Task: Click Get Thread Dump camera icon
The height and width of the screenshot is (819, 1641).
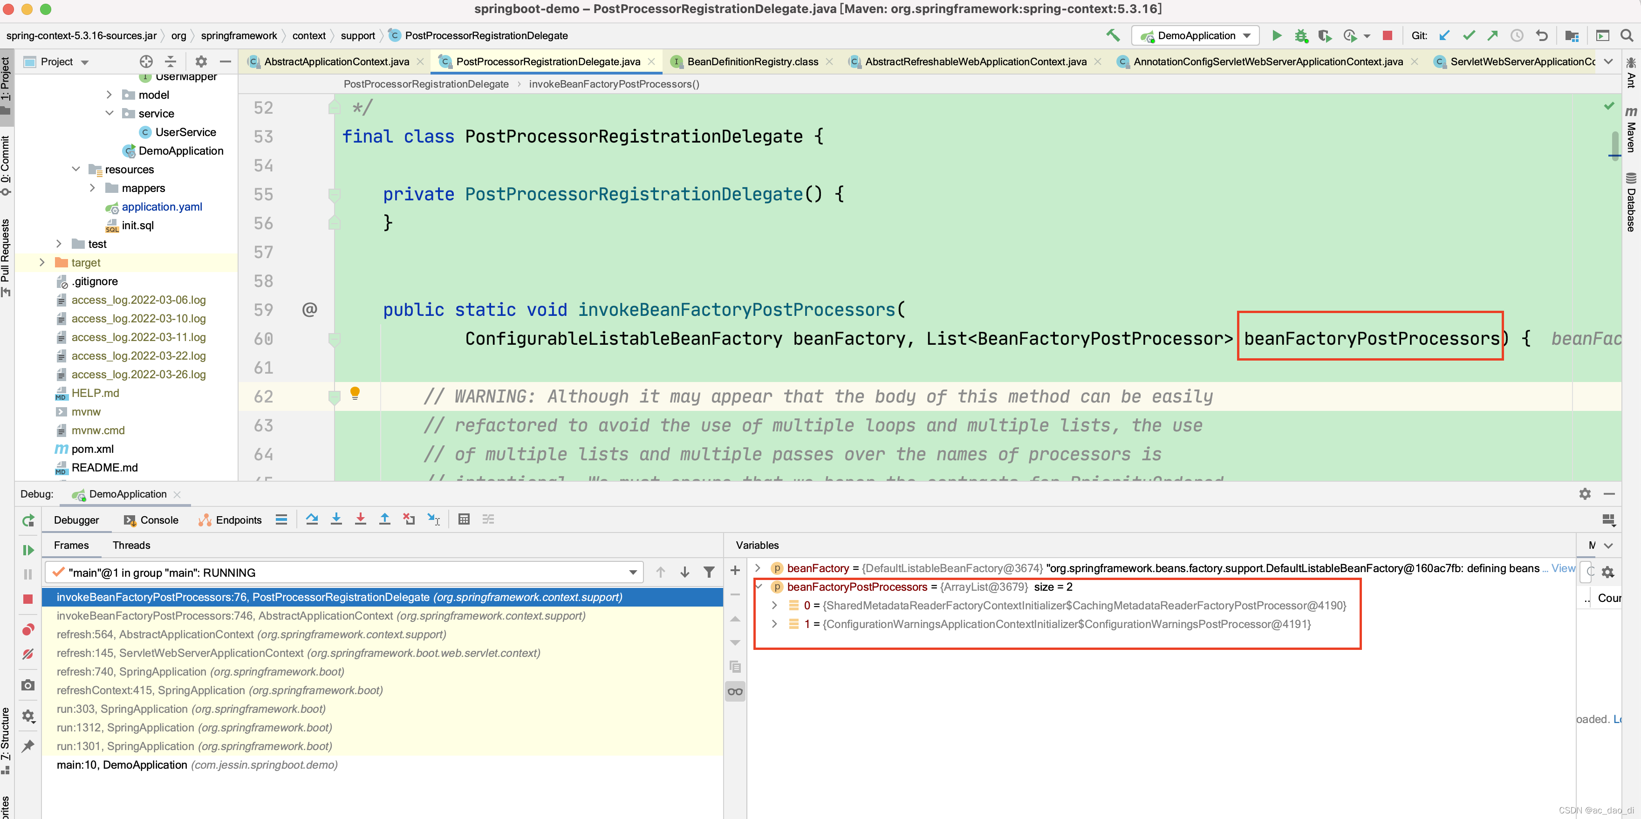Action: point(28,685)
